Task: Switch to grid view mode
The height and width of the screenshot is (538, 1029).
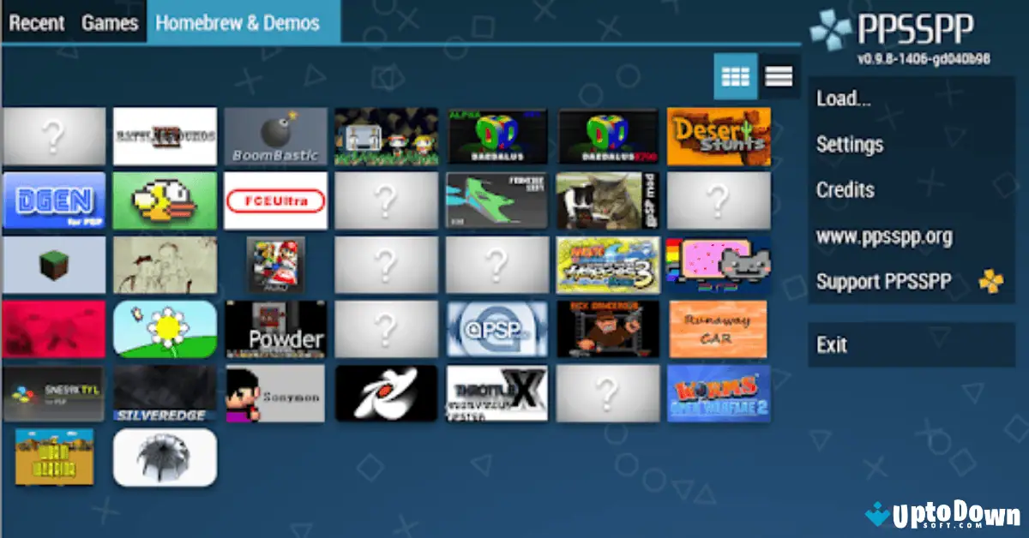Action: click(735, 76)
